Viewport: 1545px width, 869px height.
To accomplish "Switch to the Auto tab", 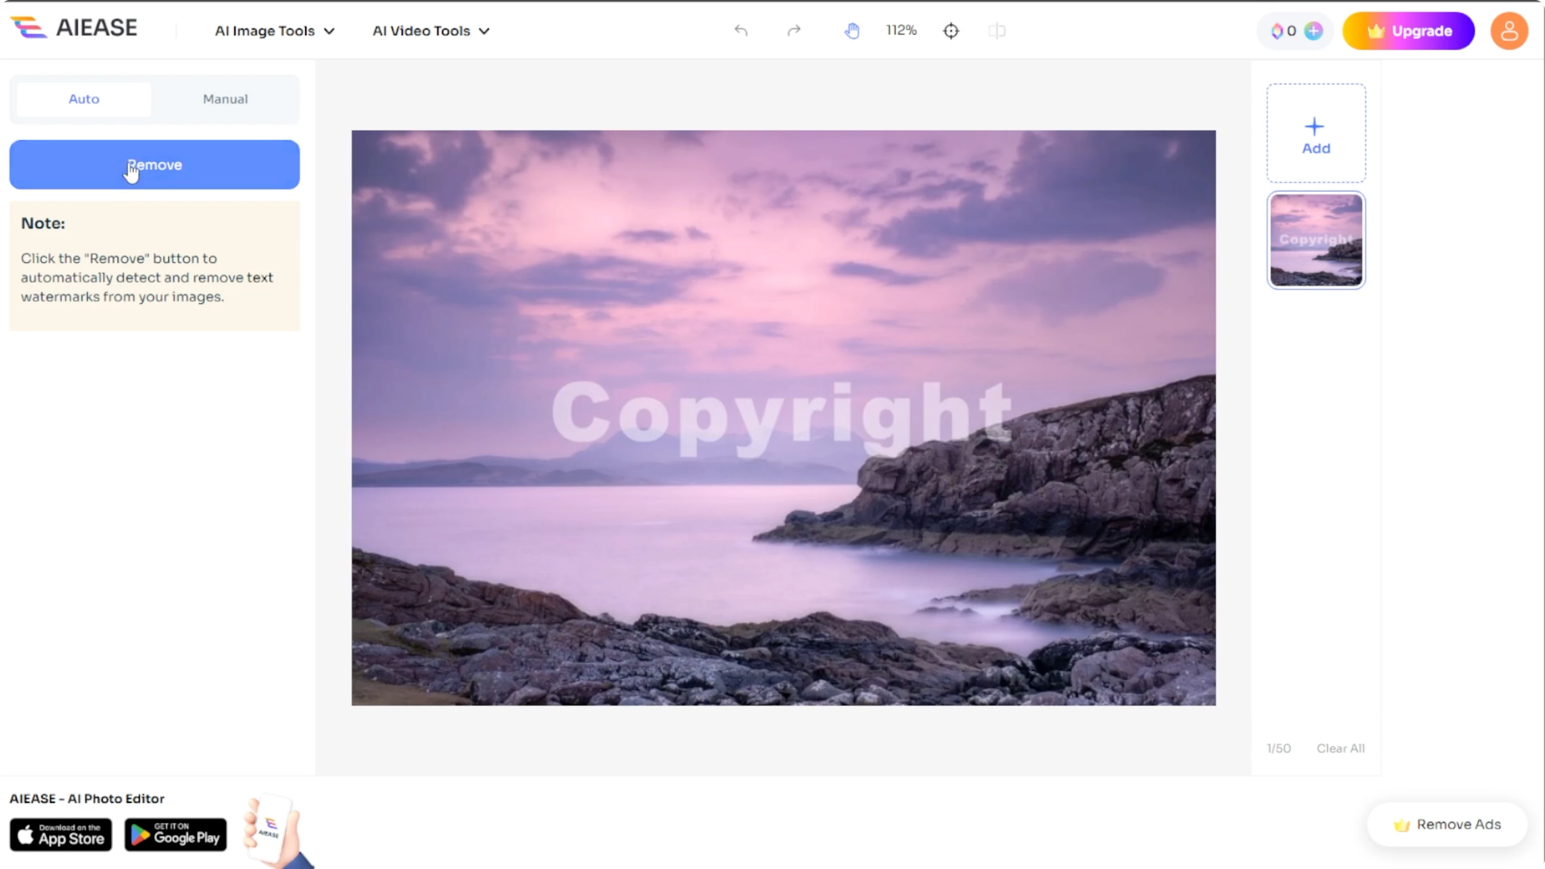I will (84, 99).
